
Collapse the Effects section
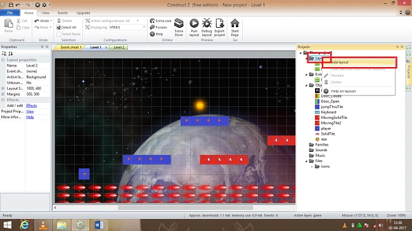pyautogui.click(x=3, y=100)
